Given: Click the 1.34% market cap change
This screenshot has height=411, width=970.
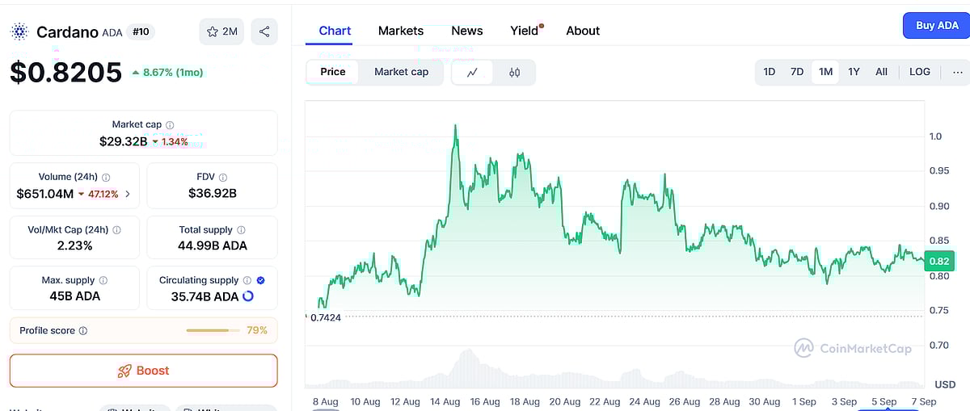Looking at the screenshot, I should [170, 141].
